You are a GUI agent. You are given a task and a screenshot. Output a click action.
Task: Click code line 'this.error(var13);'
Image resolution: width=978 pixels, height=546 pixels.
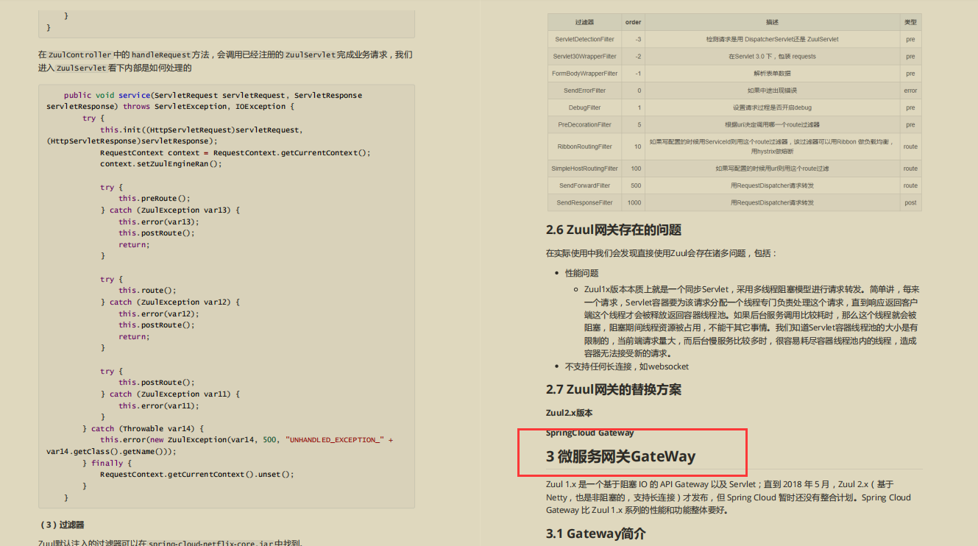[x=159, y=221]
